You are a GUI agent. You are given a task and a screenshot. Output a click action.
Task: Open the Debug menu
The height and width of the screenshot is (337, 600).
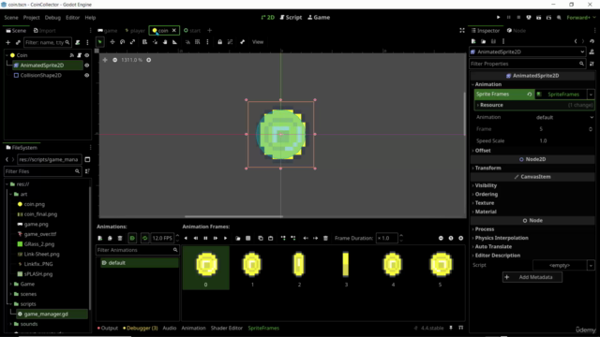tap(52, 18)
